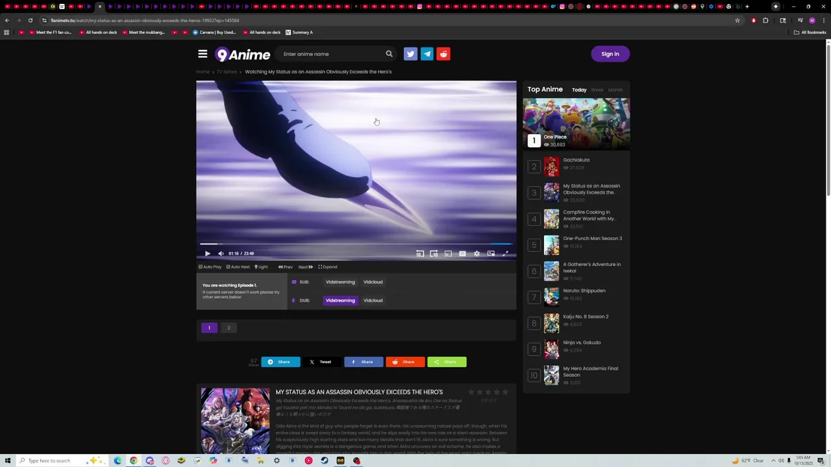Tweet this anime on X
Viewport: 831px width, 467px height.
point(322,362)
